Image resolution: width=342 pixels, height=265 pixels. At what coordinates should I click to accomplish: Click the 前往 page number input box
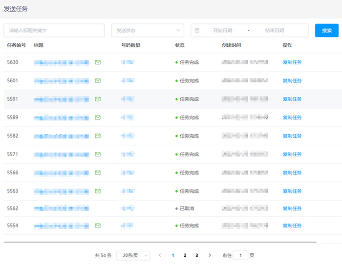[240, 255]
